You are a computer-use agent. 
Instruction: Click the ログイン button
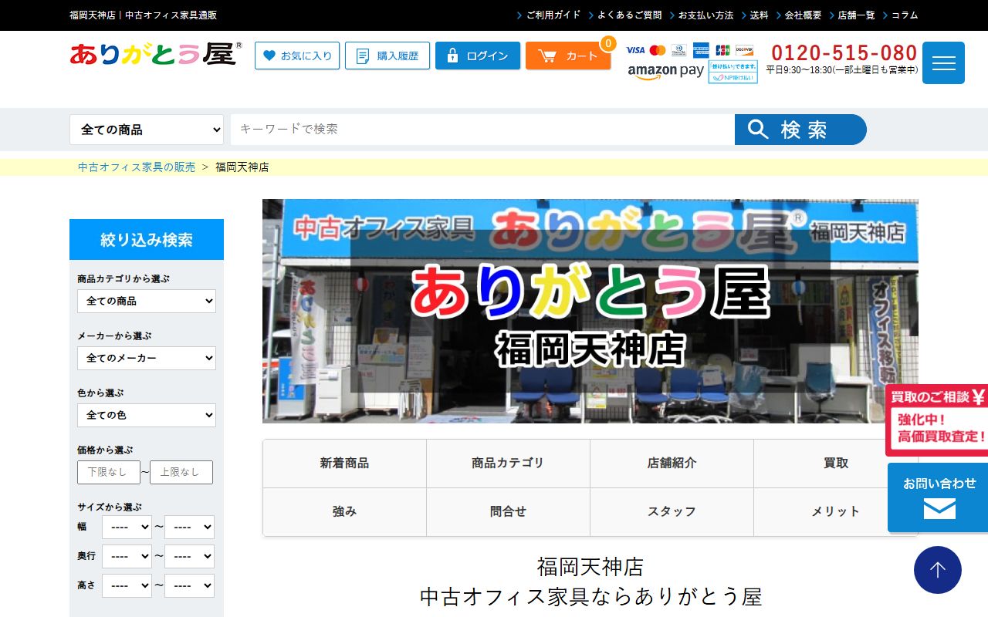tap(478, 56)
